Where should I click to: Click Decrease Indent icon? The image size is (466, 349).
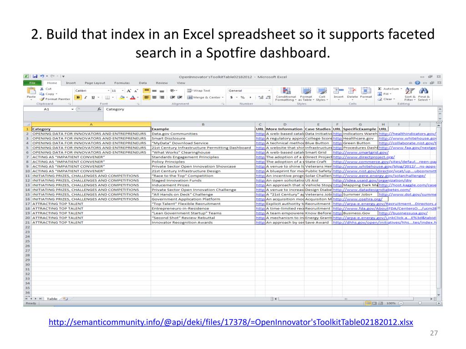[172, 97]
